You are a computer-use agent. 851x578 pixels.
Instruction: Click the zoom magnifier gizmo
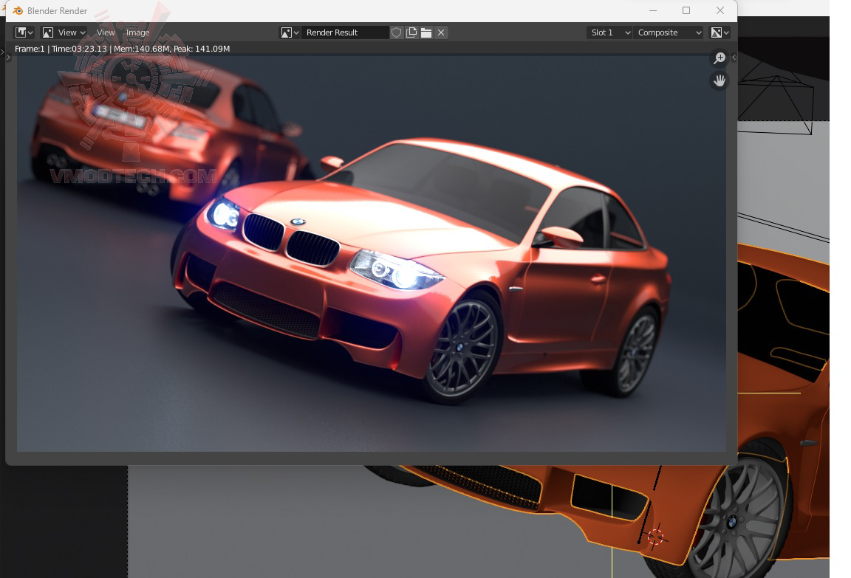tap(720, 58)
